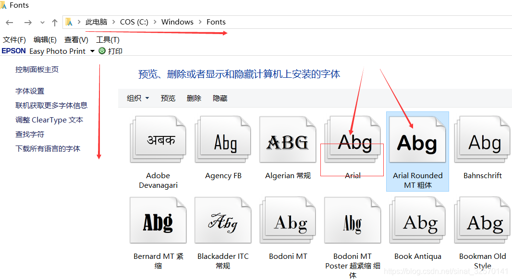This screenshot has height=280, width=512.
Task: Click Fonts segment in address bar
Action: point(216,22)
